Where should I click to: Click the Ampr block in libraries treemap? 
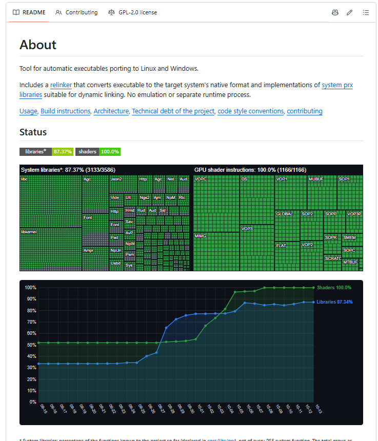tap(95, 259)
